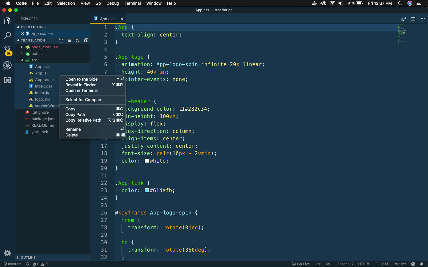This screenshot has width=428, height=267.
Task: Click Prettier in status bar
Action: tap(400, 264)
